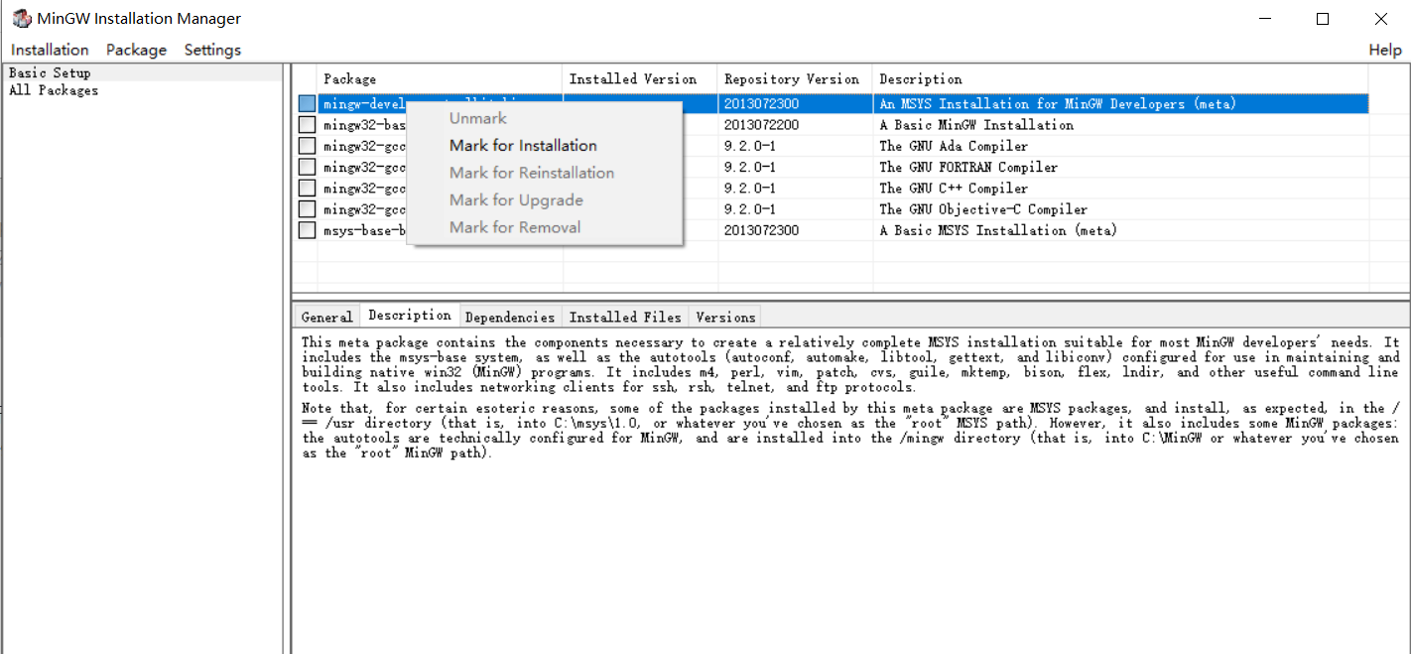Close the MinGW Installation Manager window

tap(1381, 18)
